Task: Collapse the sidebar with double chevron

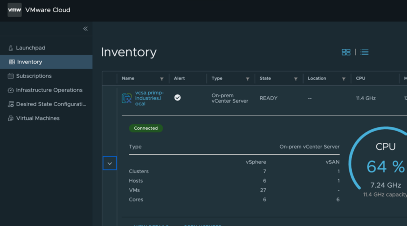Action: (x=85, y=29)
